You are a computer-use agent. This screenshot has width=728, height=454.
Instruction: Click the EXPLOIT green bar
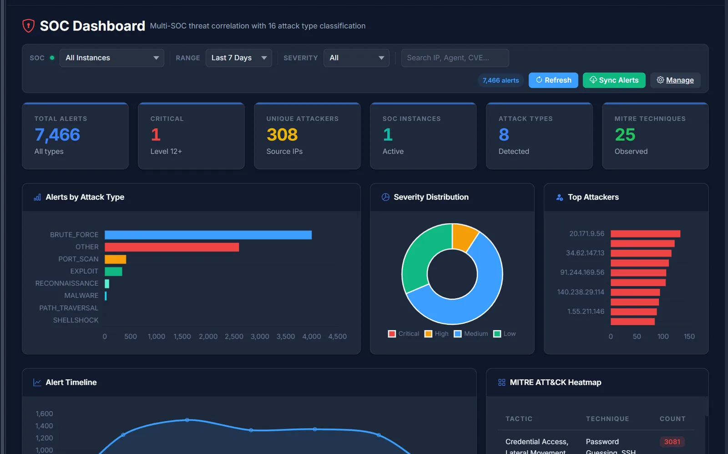point(113,271)
